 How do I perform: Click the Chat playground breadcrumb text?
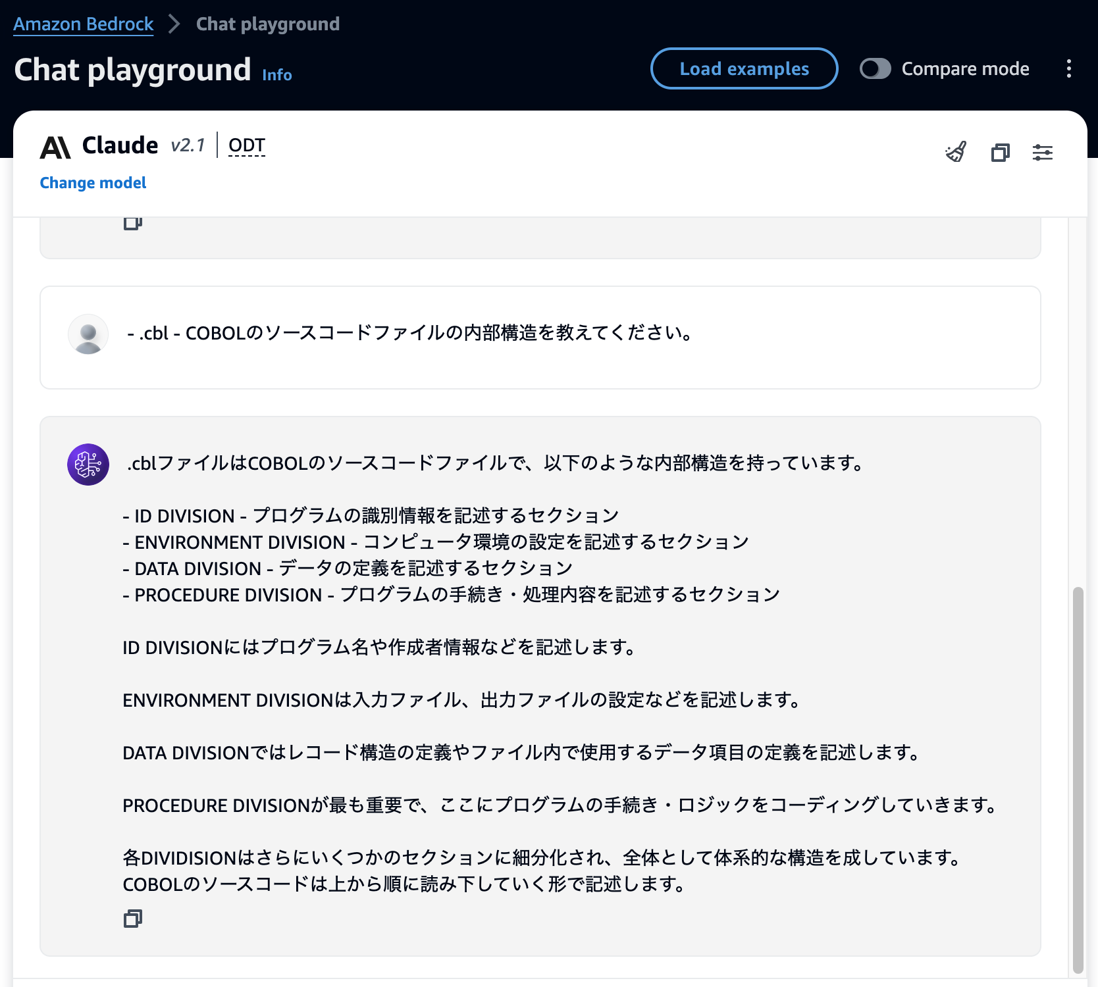[268, 24]
